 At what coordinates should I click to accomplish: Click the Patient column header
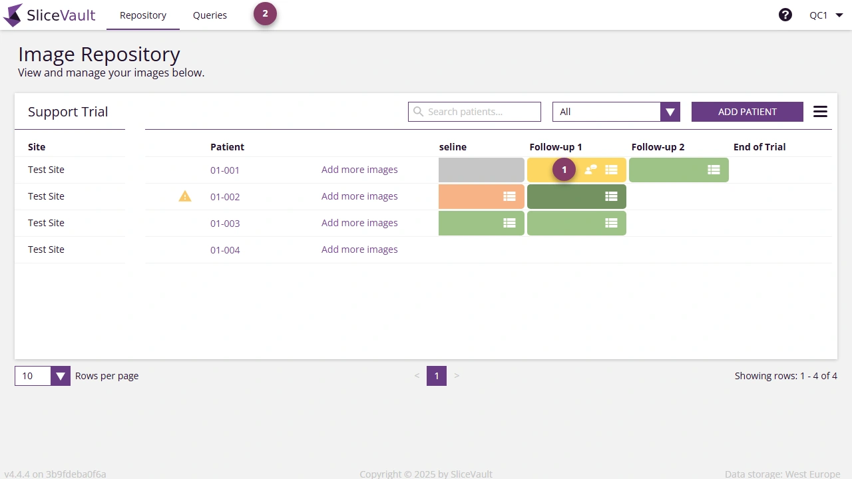click(227, 147)
